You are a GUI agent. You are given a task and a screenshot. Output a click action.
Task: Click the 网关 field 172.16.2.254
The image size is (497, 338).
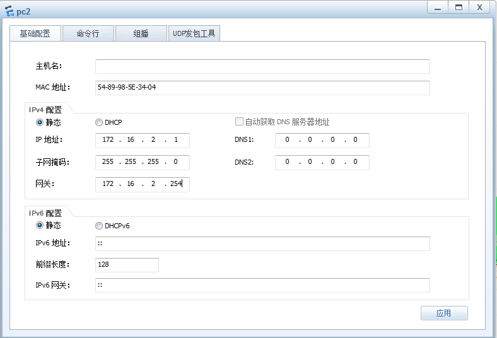(143, 184)
